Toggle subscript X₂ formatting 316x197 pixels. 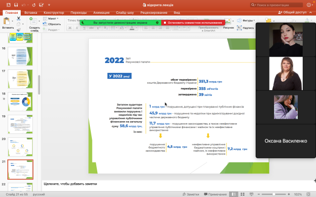click(x=106, y=28)
